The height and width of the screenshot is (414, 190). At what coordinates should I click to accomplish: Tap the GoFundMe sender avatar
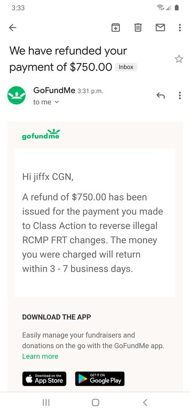tap(16, 95)
